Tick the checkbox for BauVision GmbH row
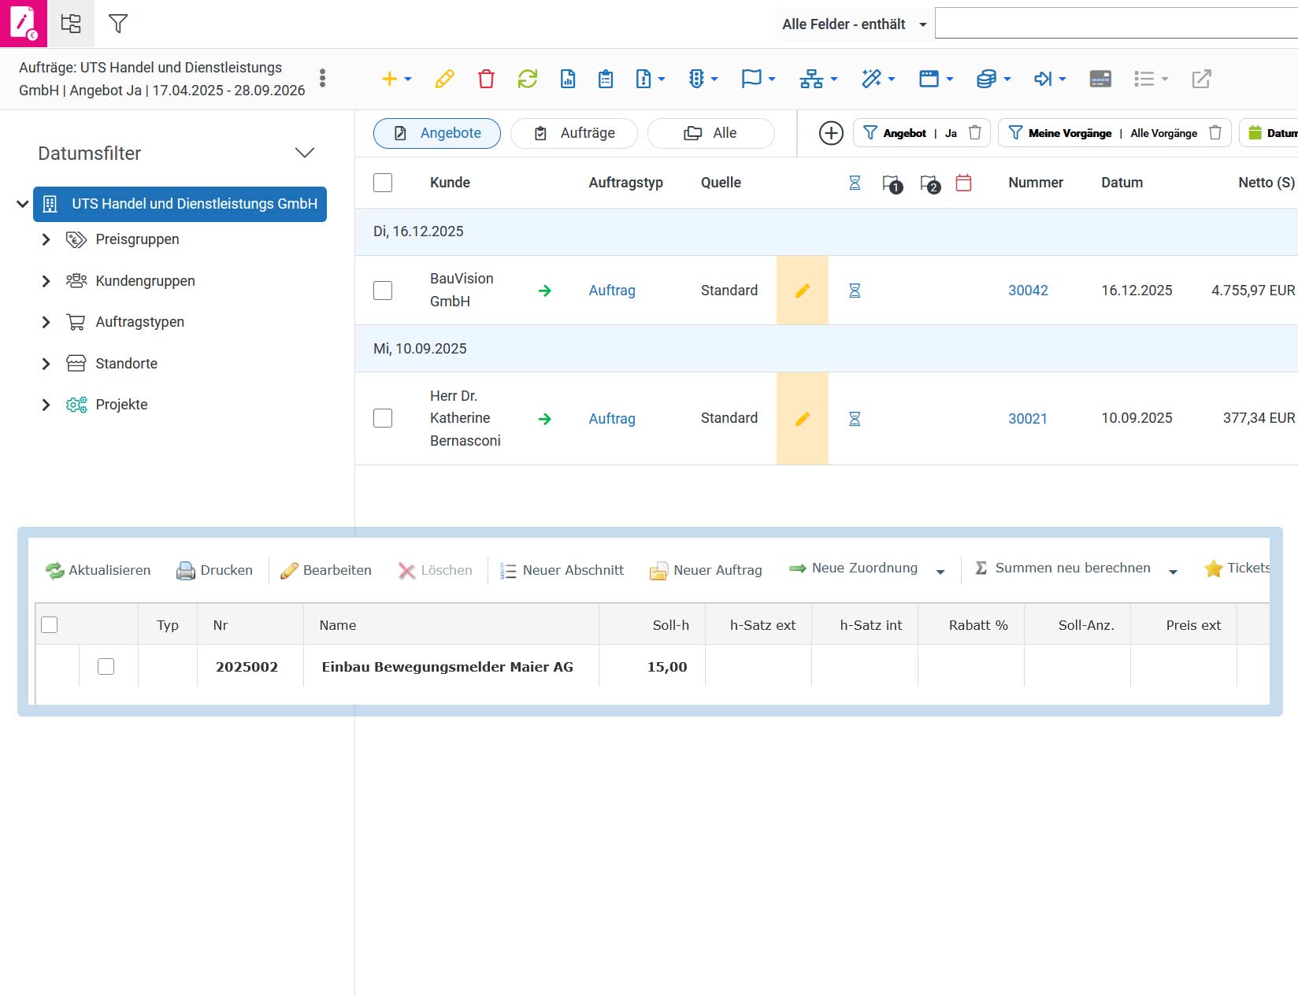This screenshot has width=1298, height=996. (x=383, y=291)
